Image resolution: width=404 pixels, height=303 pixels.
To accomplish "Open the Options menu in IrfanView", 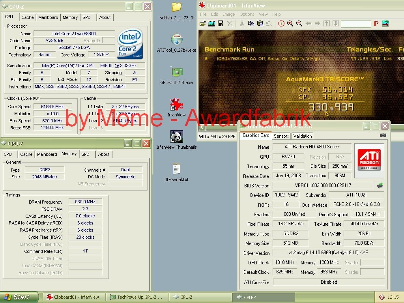I will click(x=247, y=14).
